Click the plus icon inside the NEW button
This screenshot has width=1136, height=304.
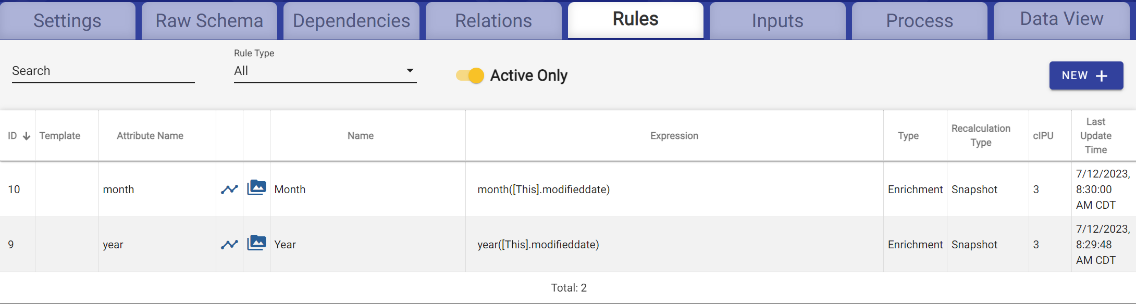coord(1101,75)
